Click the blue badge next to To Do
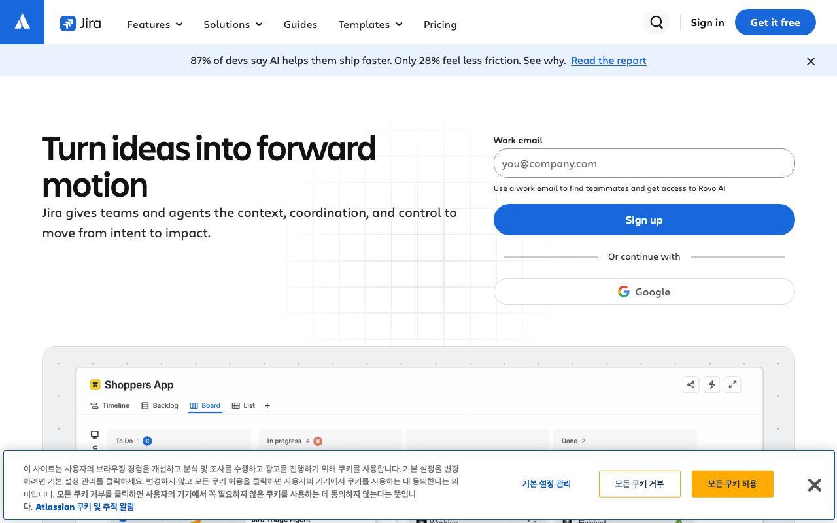The image size is (837, 523). pyautogui.click(x=148, y=441)
